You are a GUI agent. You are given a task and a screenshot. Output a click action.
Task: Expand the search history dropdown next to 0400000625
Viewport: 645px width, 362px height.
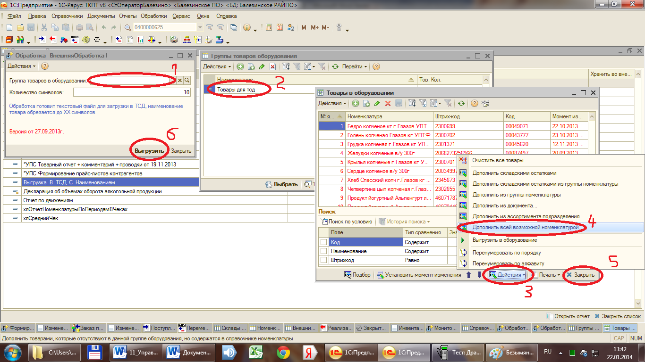pos(200,27)
